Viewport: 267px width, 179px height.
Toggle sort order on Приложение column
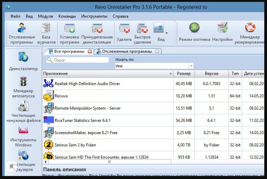(82, 73)
